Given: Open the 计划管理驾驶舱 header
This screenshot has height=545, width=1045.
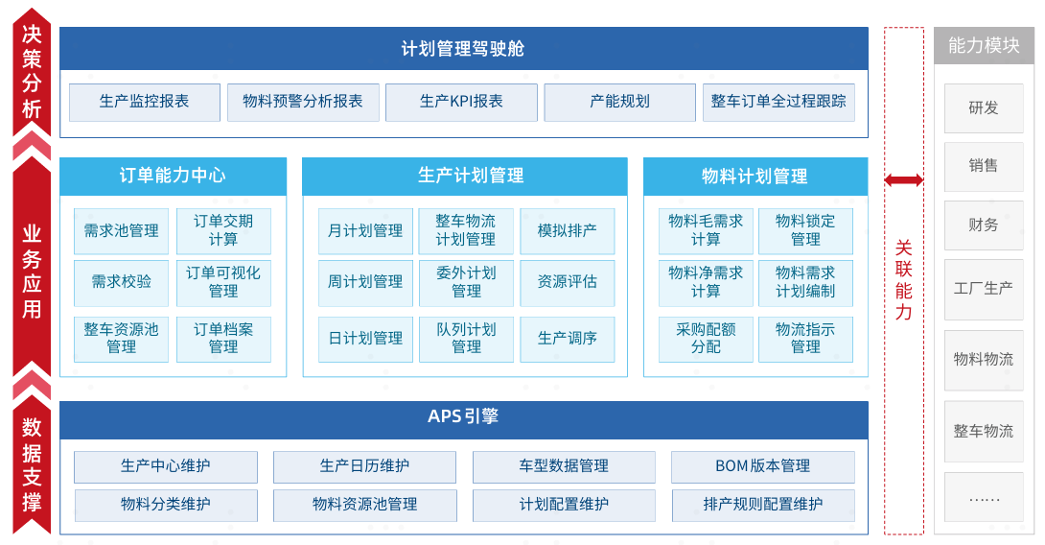Looking at the screenshot, I should [463, 49].
